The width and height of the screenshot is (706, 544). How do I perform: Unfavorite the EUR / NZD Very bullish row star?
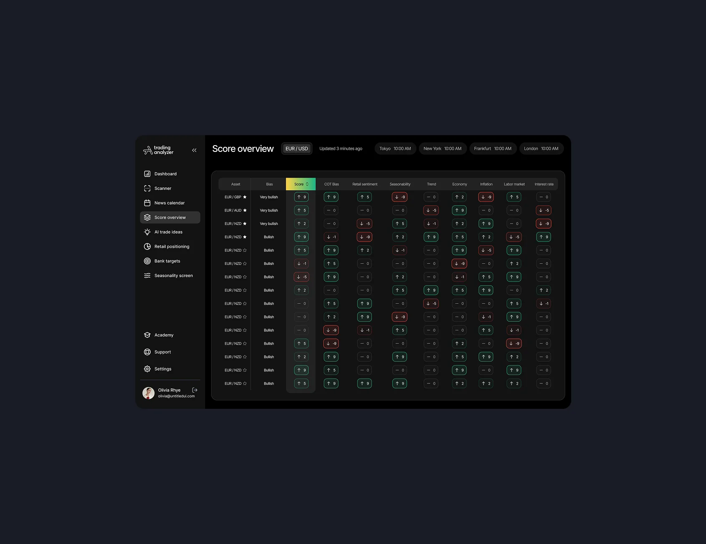(245, 224)
